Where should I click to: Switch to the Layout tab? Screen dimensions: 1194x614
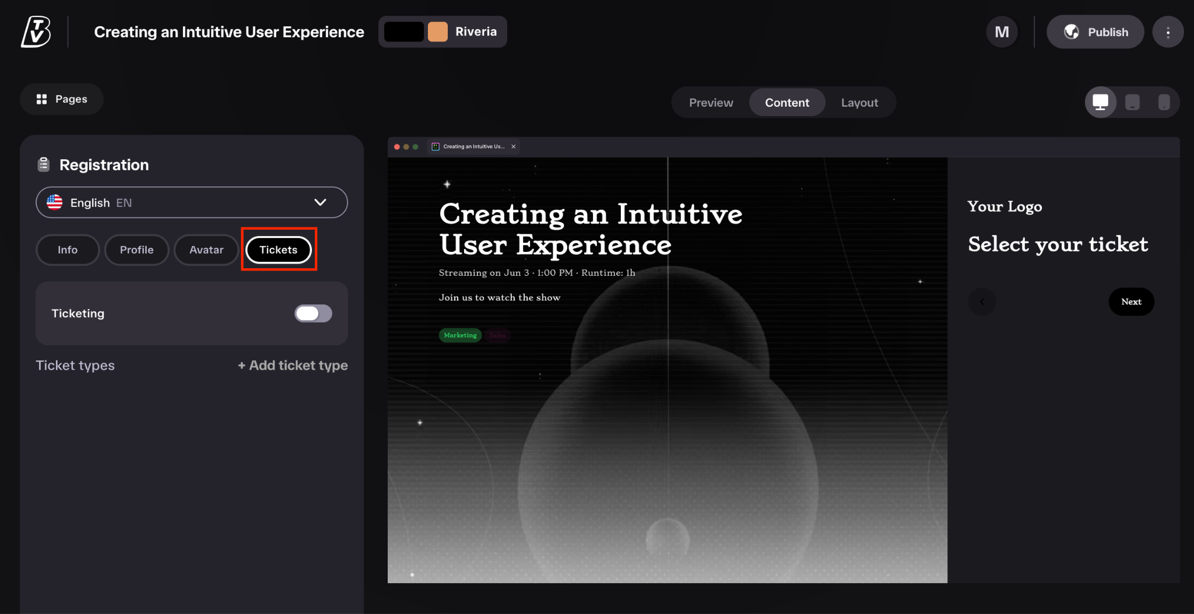pyautogui.click(x=859, y=103)
